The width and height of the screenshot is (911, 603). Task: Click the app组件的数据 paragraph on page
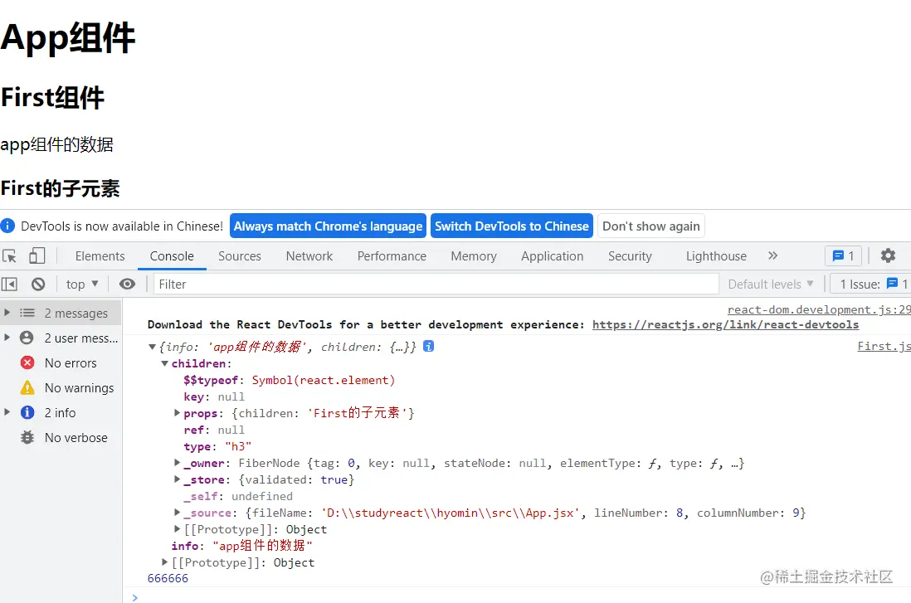pyautogui.click(x=57, y=144)
